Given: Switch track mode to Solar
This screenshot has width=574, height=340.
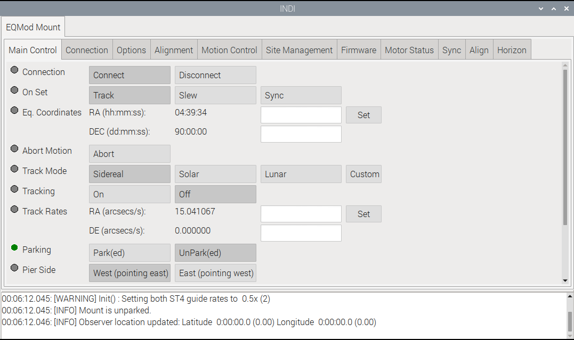Looking at the screenshot, I should [215, 173].
